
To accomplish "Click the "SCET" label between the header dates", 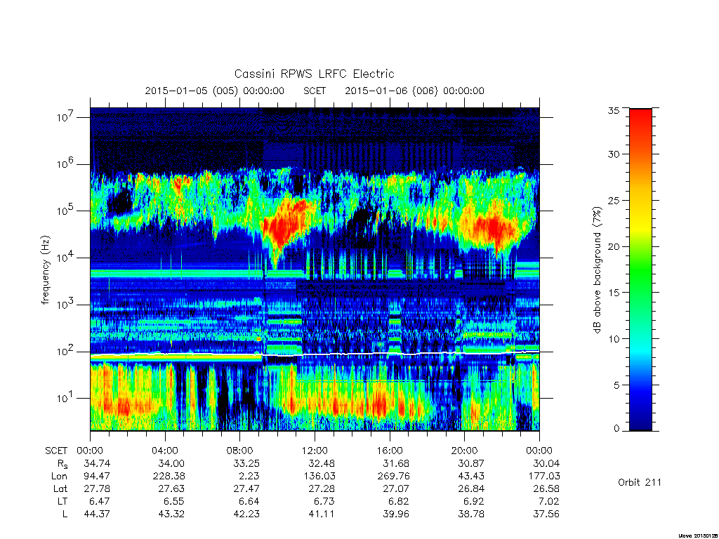I will (x=315, y=91).
